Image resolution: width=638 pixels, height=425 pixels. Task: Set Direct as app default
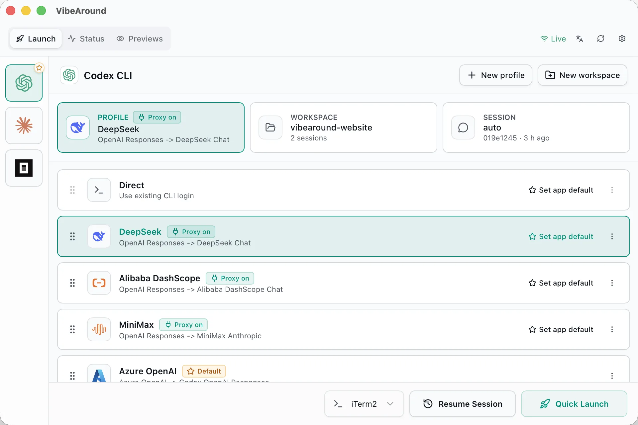click(x=561, y=190)
